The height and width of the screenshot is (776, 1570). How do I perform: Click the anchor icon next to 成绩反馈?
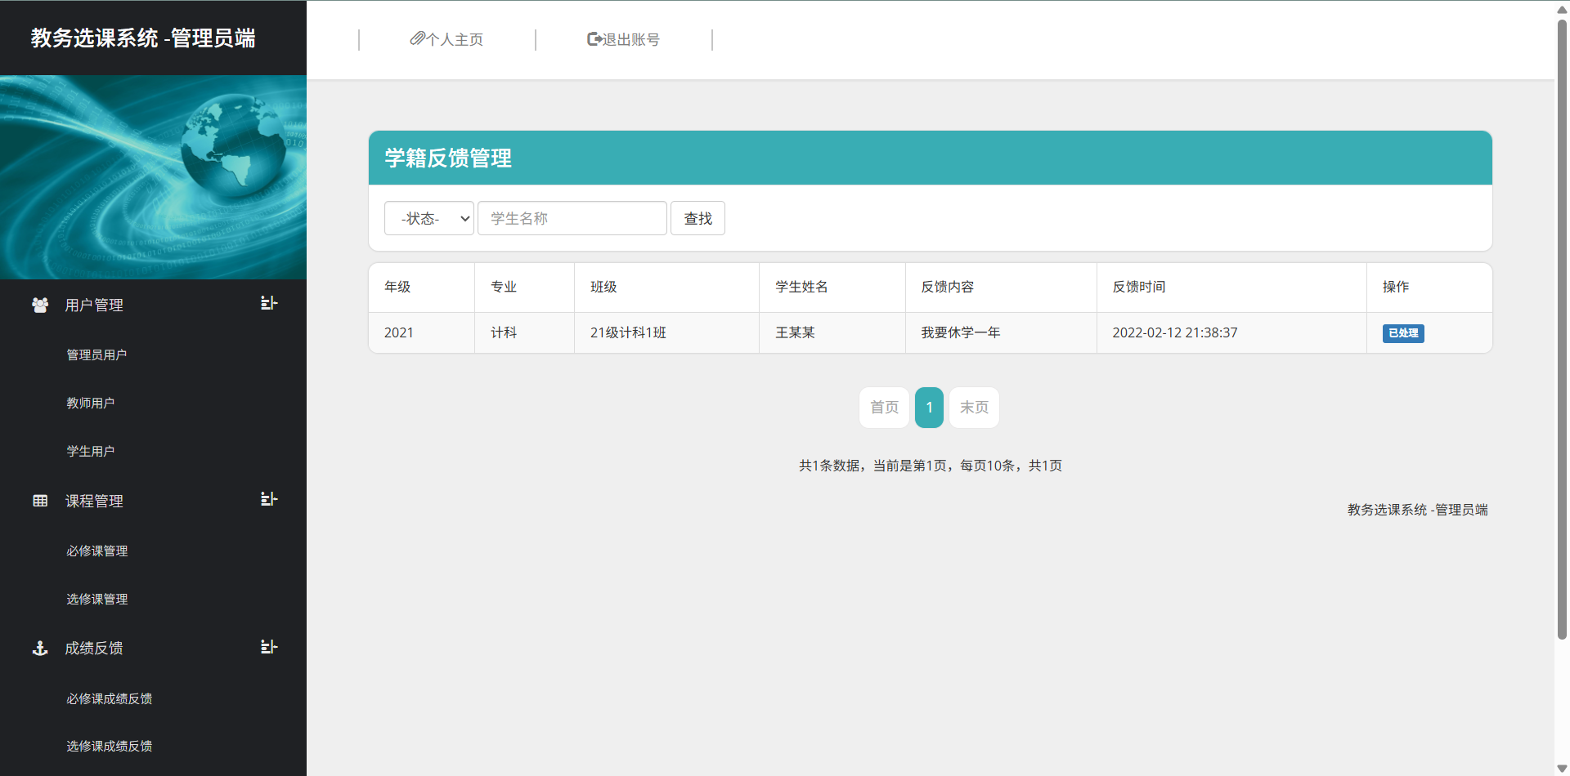point(40,649)
